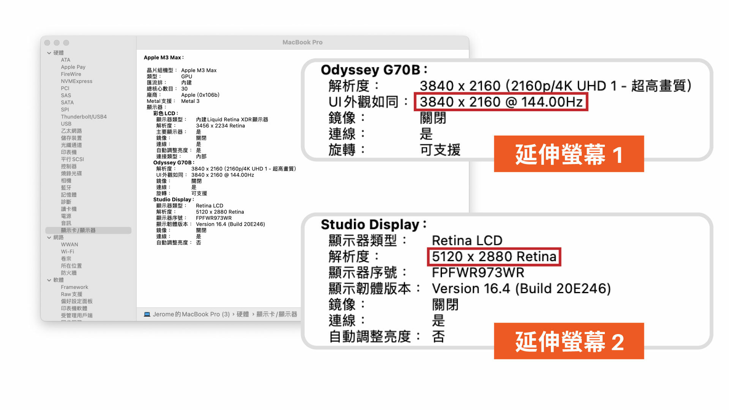Select NVMExpress hardware item
The height and width of the screenshot is (410, 729).
(x=76, y=81)
